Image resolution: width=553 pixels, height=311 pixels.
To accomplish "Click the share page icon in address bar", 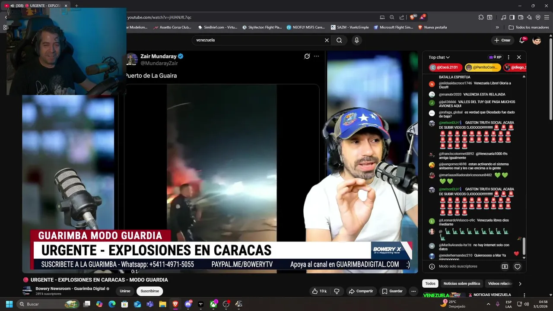I will coord(402,17).
